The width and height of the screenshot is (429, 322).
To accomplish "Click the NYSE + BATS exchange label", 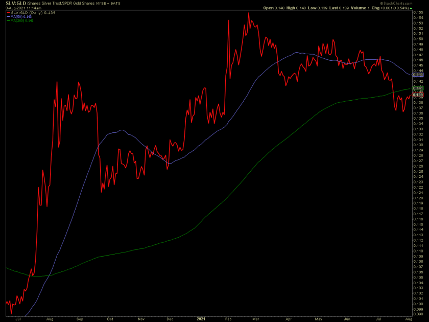I will pyautogui.click(x=113, y=4).
